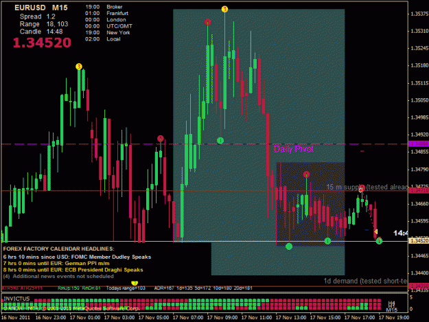Click the H4 row label in the Invictus panel
This screenshot has height=322, width=429.
click(391, 303)
